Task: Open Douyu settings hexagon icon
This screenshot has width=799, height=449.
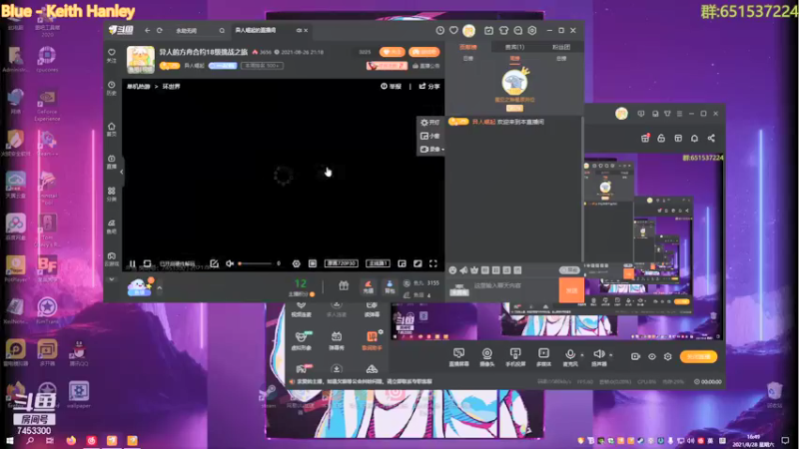Action: point(532,31)
